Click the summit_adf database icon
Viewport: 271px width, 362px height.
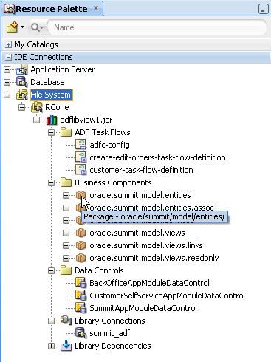pos(80,333)
